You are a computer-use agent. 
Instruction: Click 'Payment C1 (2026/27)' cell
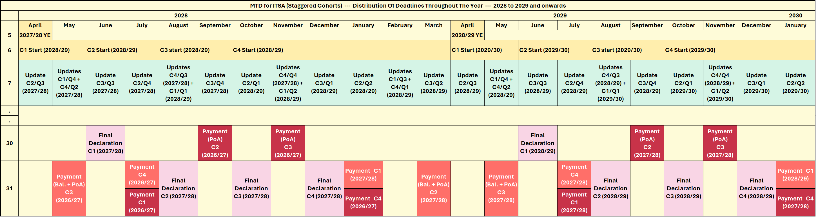tap(142, 202)
